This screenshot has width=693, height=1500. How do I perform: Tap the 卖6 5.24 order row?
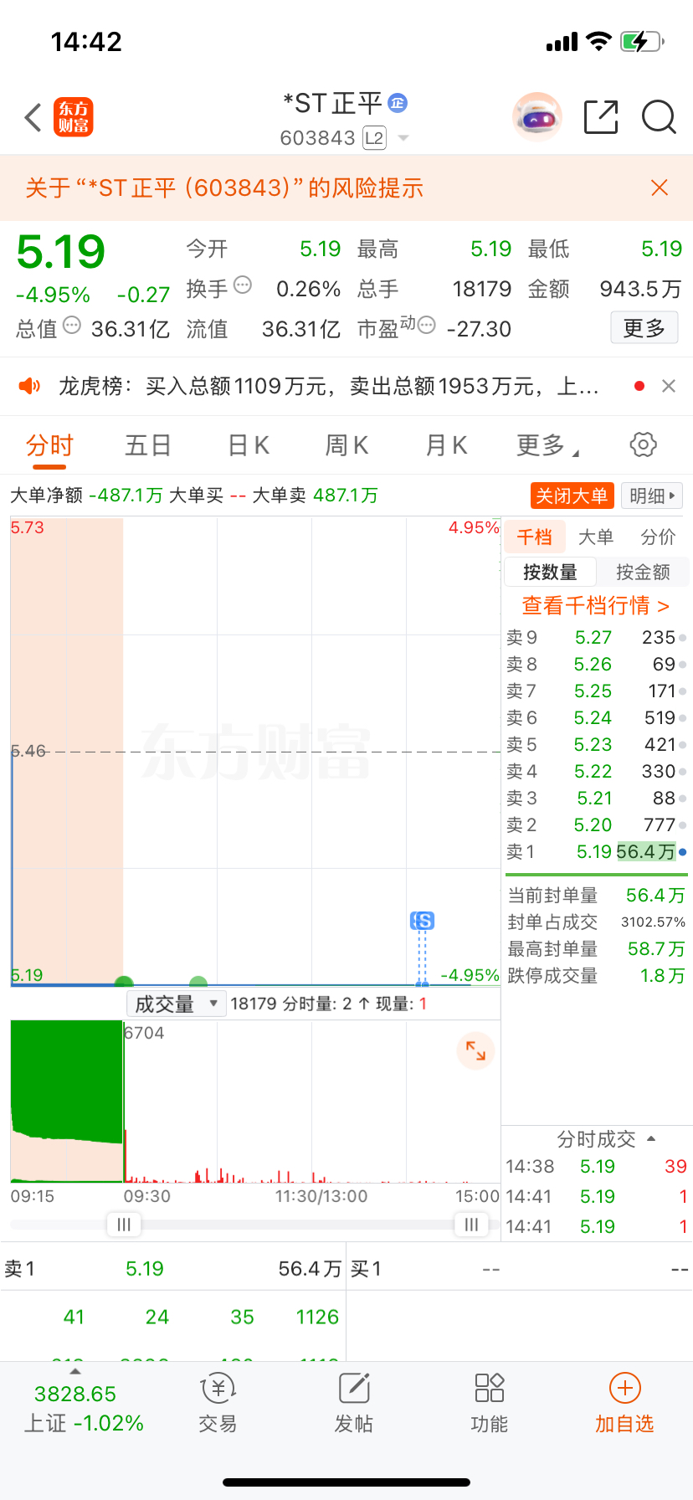pyautogui.click(x=597, y=718)
